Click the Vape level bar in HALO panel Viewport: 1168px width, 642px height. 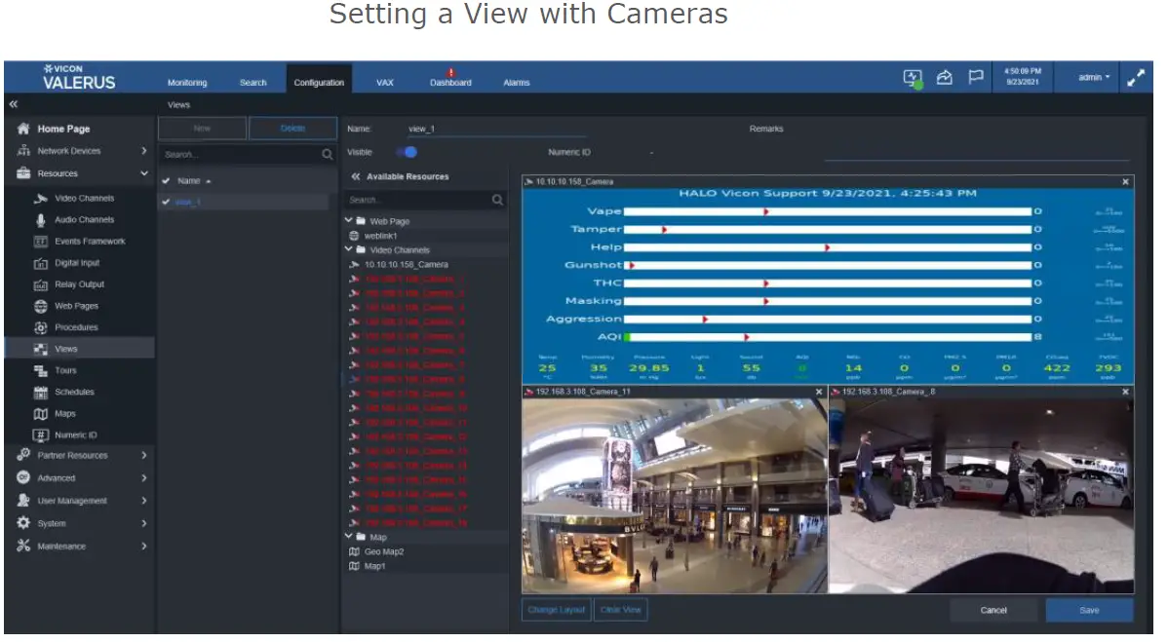(827, 211)
